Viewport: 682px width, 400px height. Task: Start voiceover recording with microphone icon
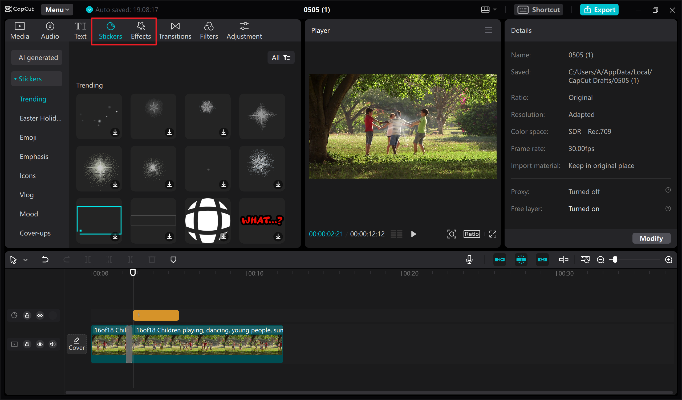[469, 260]
